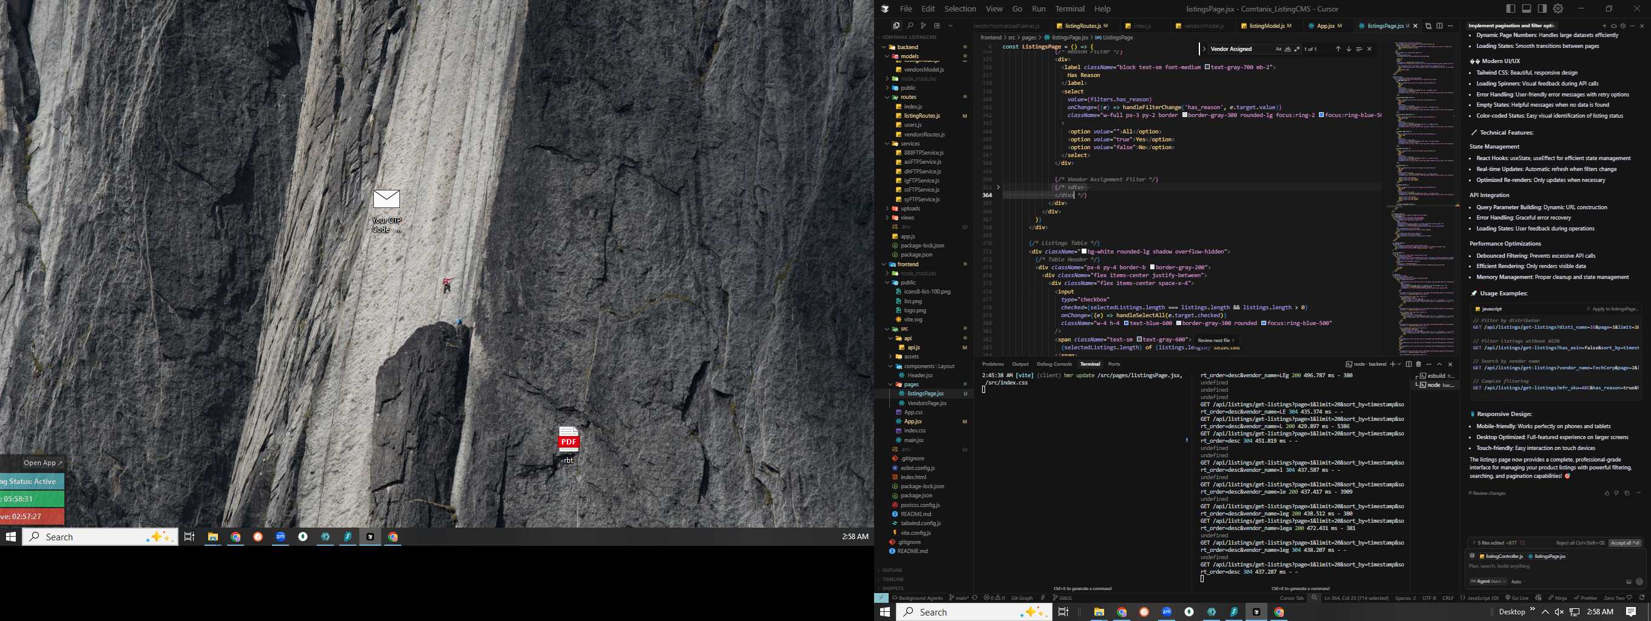The image size is (1651, 621).
Task: Click the new terminal plus icon
Action: [x=1392, y=364]
